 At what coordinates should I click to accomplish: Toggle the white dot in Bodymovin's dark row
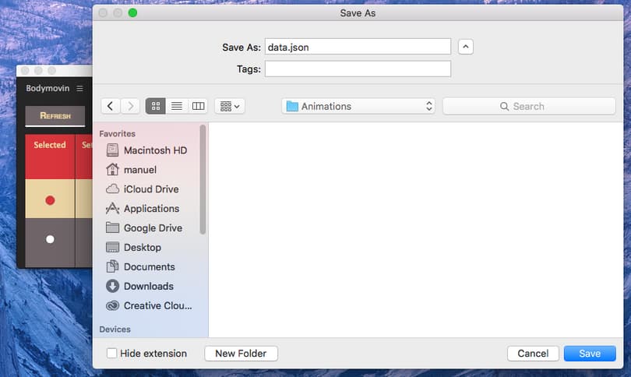click(50, 239)
